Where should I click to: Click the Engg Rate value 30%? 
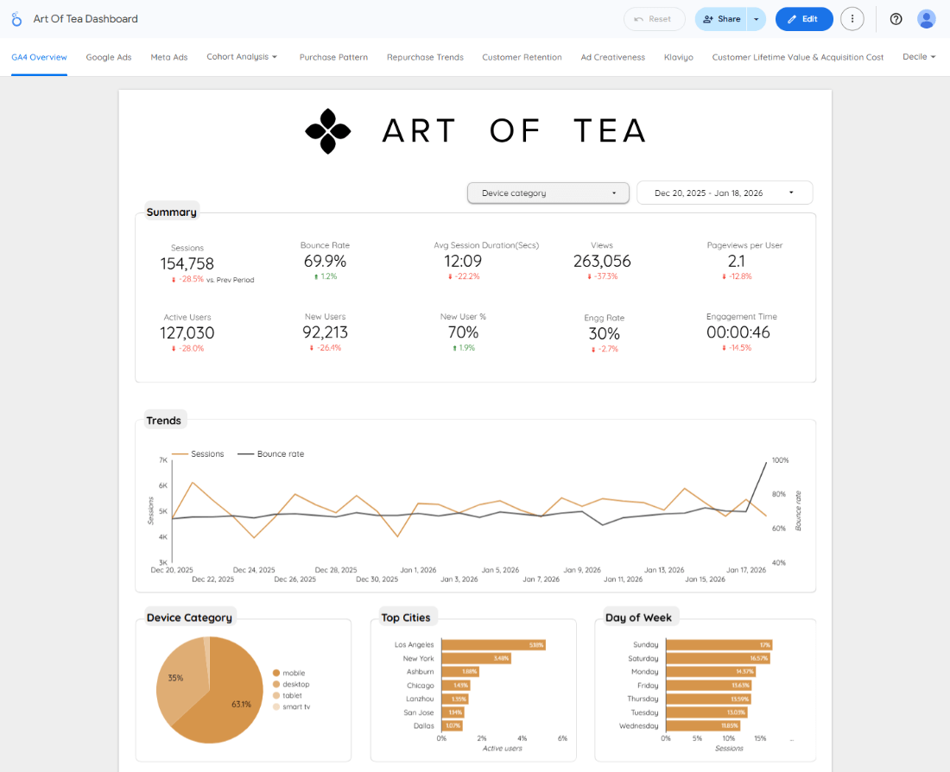tap(604, 333)
